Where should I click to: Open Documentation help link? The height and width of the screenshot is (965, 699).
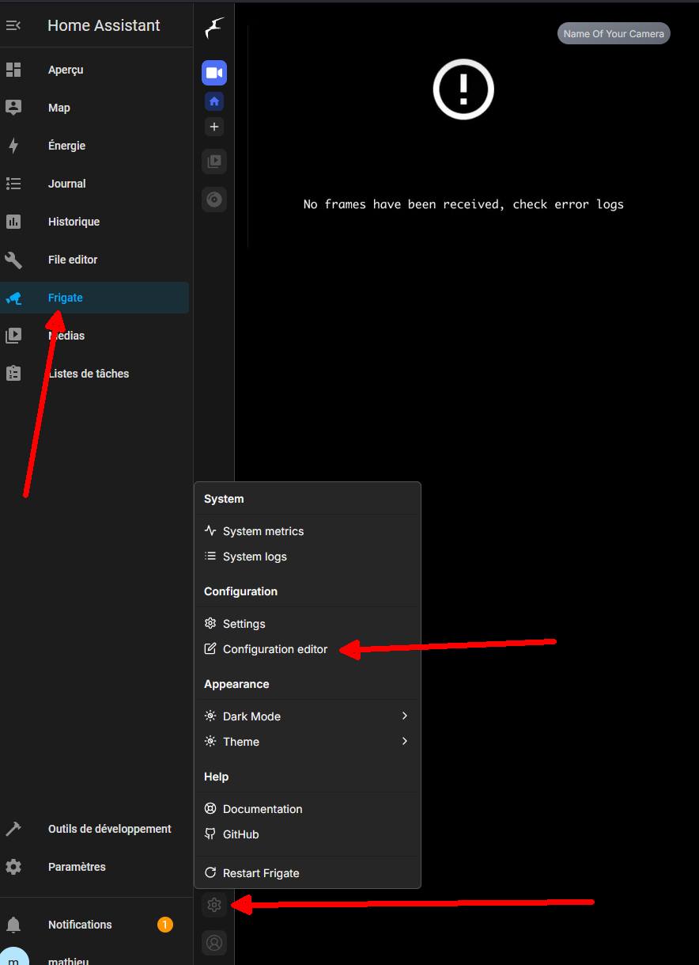(307, 809)
